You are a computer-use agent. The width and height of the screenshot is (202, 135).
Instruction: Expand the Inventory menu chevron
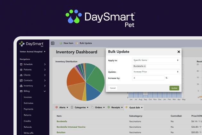click(x=45, y=86)
